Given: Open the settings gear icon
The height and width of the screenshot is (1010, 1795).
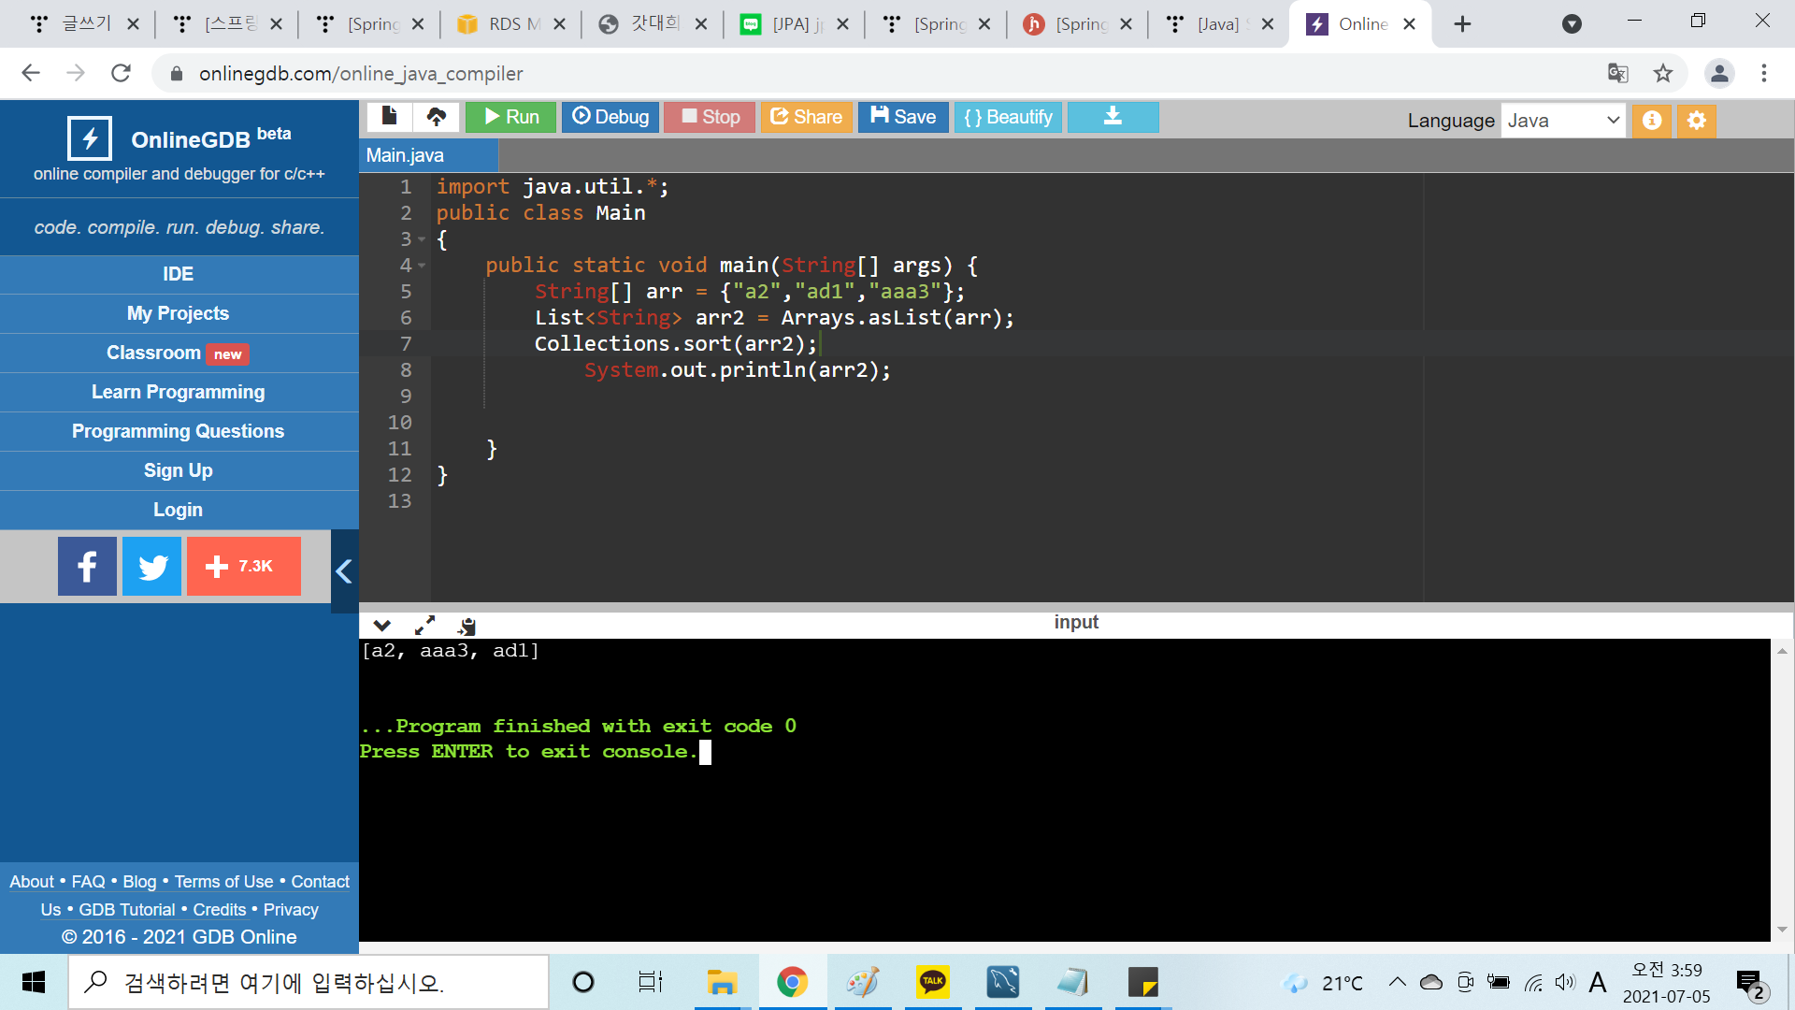Looking at the screenshot, I should [1697, 121].
